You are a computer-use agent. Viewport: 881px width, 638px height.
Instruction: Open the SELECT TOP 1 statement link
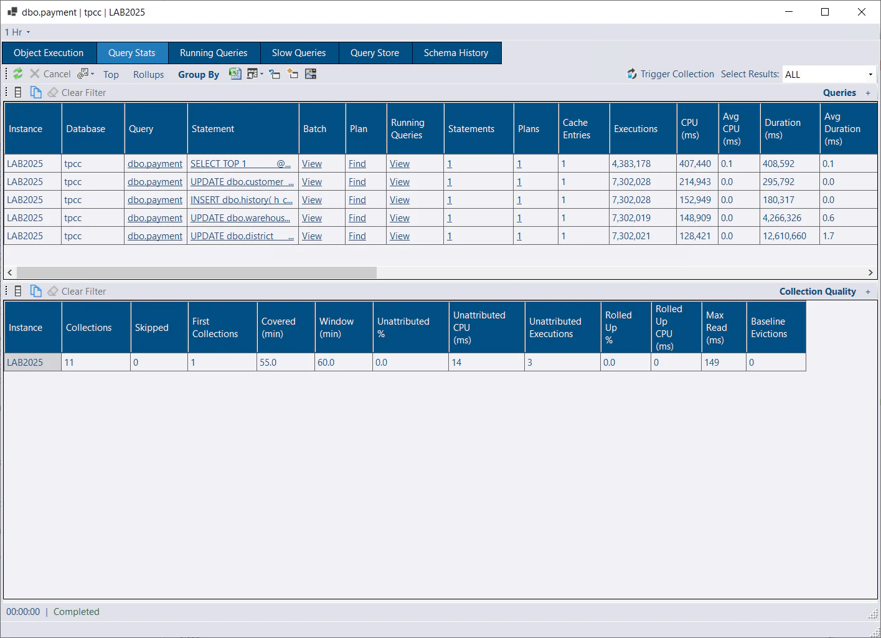point(241,164)
